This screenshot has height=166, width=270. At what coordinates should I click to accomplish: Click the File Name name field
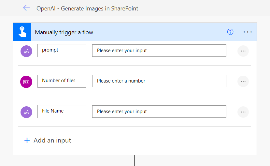62,111
